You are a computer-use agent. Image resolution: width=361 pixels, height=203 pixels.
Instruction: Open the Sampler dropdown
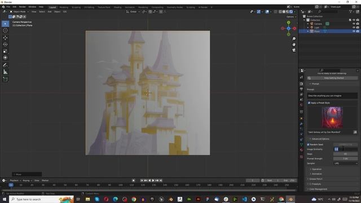point(345,164)
